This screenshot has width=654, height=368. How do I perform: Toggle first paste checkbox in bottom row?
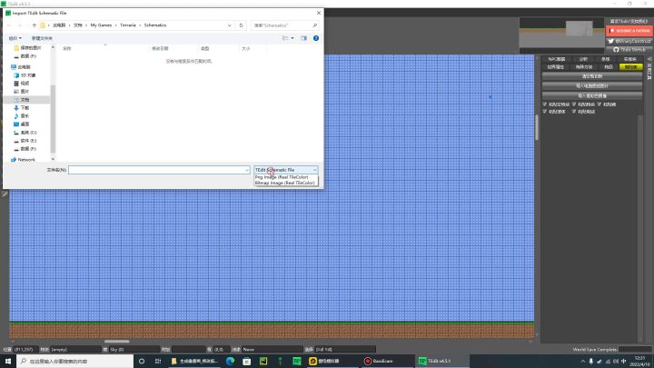(545, 112)
